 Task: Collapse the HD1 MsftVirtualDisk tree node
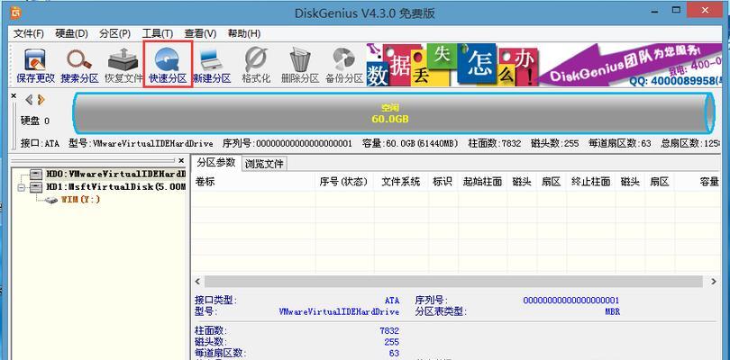pyautogui.click(x=21, y=187)
